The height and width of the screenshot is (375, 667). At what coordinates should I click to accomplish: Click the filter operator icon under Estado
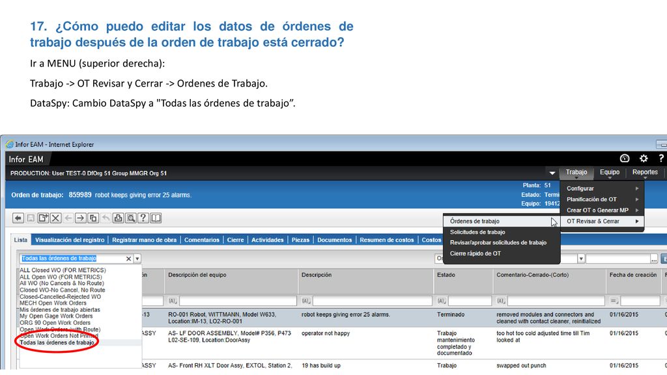(x=442, y=301)
